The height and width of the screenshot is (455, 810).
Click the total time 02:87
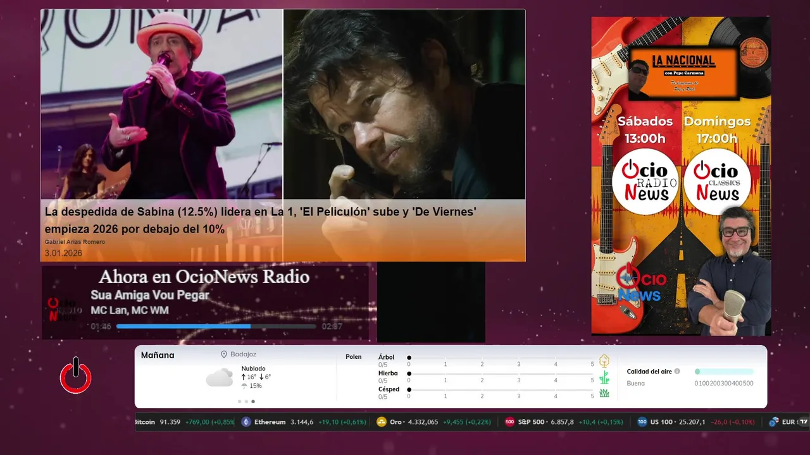point(332,327)
